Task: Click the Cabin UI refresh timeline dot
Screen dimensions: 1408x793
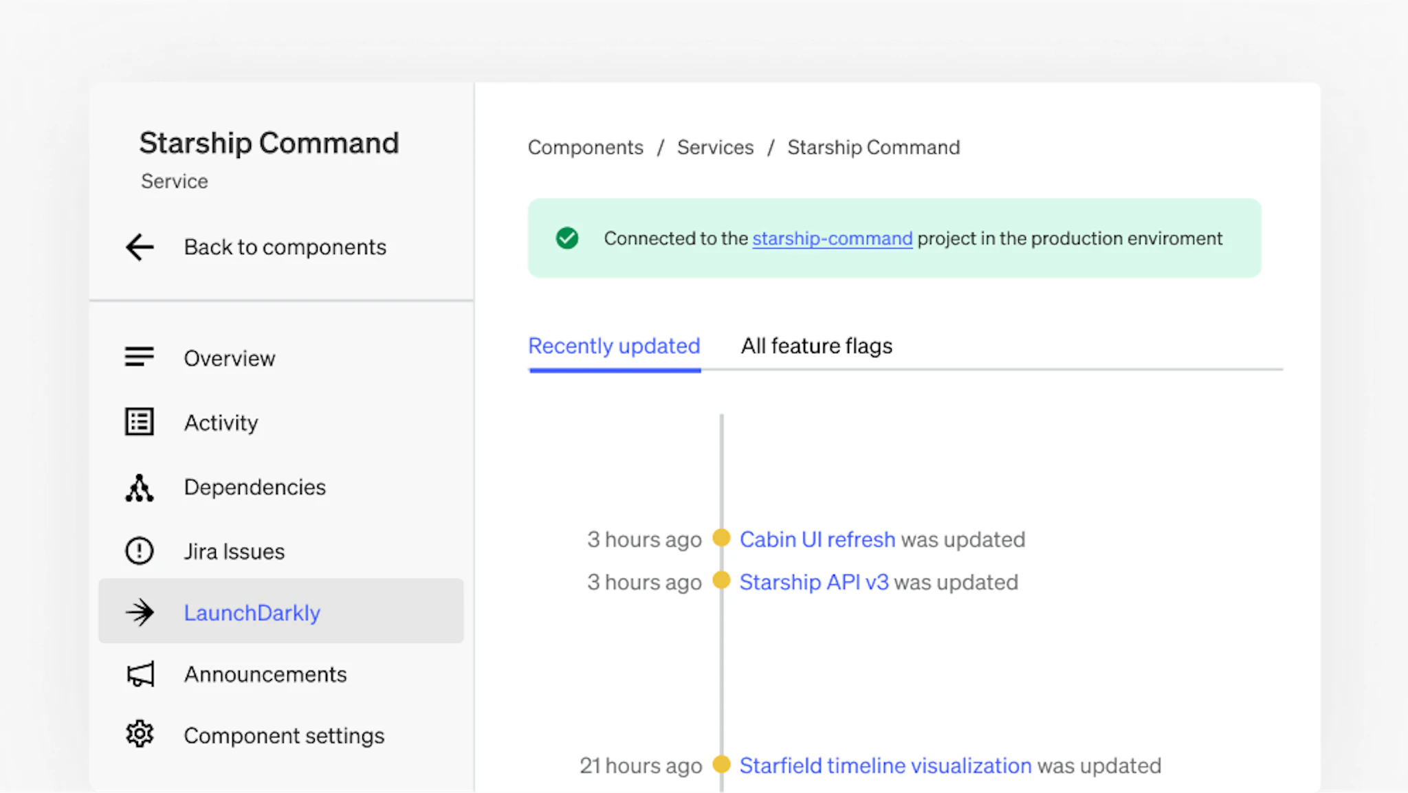Action: click(721, 537)
